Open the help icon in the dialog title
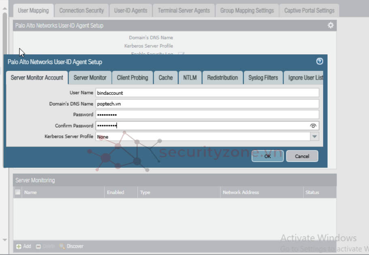Image resolution: width=369 pixels, height=255 pixels. click(320, 62)
